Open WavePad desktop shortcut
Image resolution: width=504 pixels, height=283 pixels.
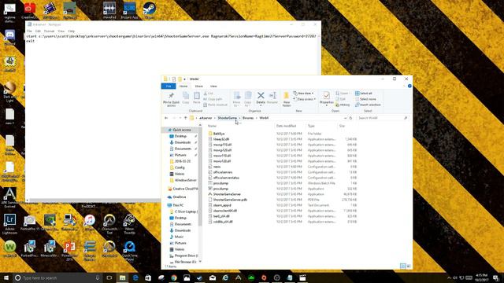click(109, 10)
